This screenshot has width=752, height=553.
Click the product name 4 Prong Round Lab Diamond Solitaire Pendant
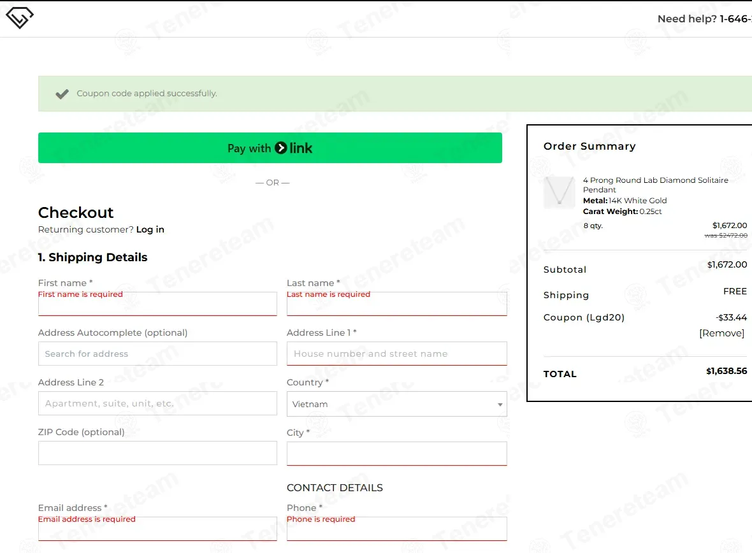coord(655,185)
